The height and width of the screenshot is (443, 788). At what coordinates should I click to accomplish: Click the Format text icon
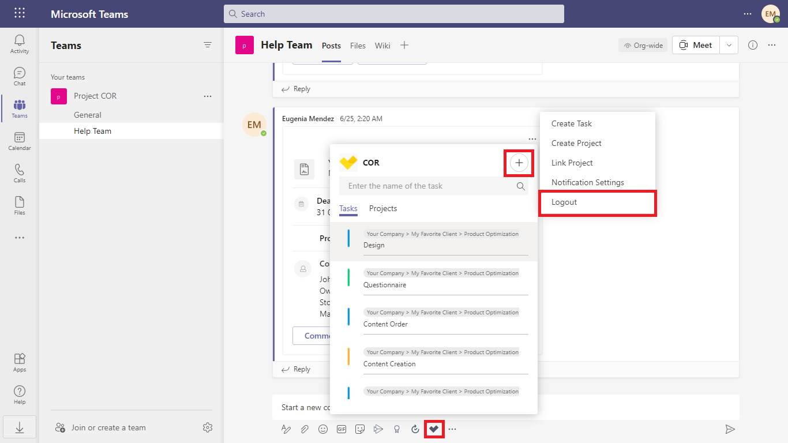tap(286, 429)
